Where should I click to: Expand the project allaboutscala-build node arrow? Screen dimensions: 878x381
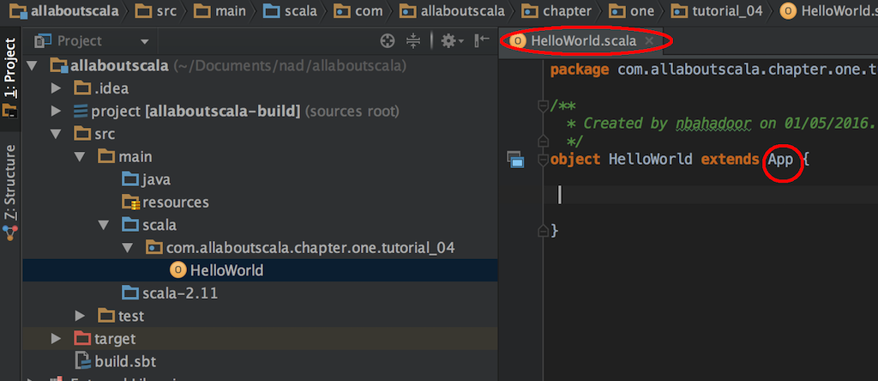pyautogui.click(x=56, y=111)
